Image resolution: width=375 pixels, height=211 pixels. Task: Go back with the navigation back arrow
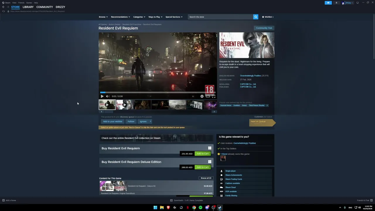(3, 7)
